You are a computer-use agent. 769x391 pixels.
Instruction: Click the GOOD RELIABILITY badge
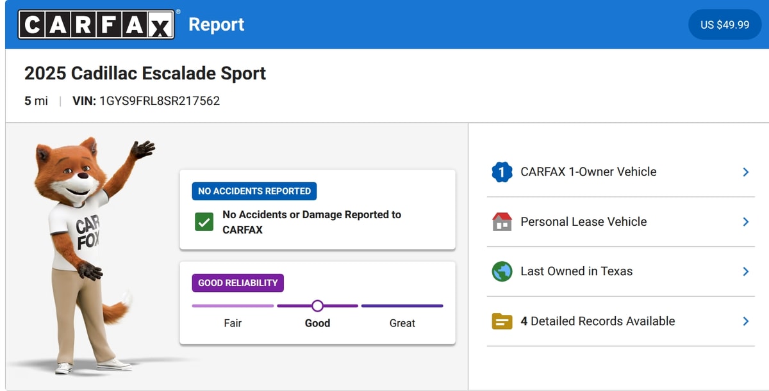click(x=238, y=283)
